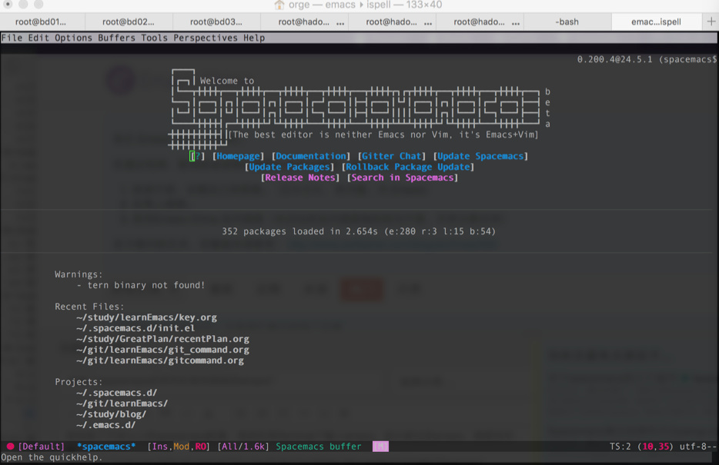Click the Mod indicator in mode line
Screen dimensions: 719x465
(181, 447)
